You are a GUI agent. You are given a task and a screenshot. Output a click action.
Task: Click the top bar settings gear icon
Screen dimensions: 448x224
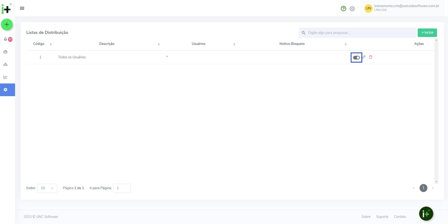(352, 9)
